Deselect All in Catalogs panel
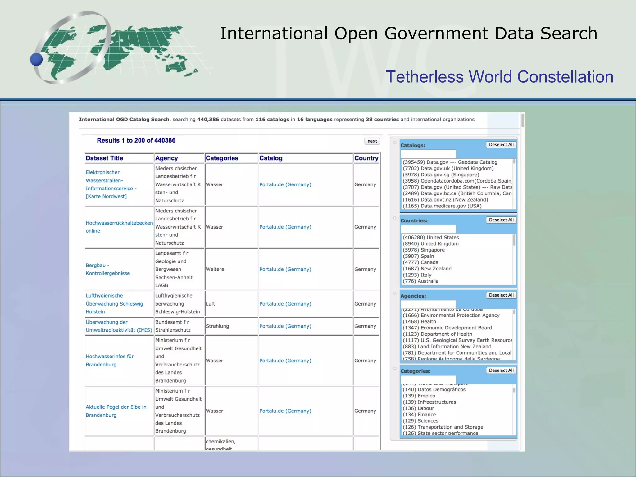Screen dimensions: 636x477 pos(501,145)
